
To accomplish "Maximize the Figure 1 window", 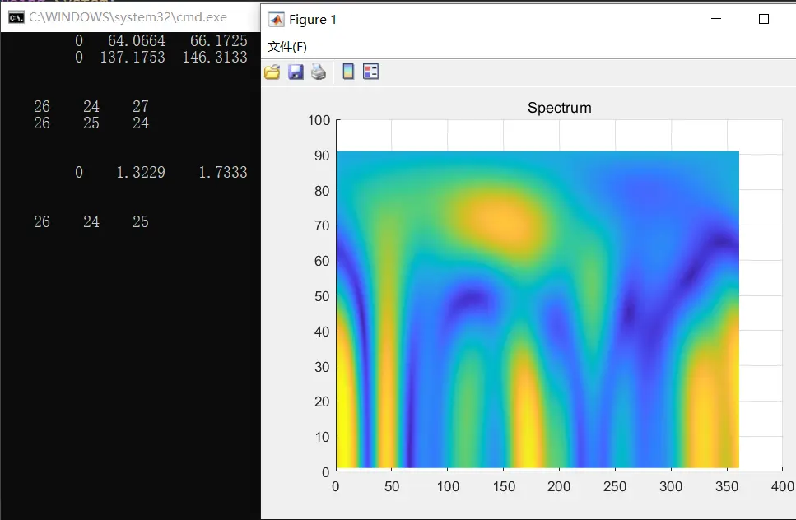I will (764, 19).
